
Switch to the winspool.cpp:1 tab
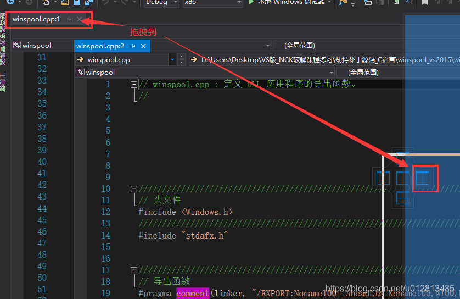point(36,19)
